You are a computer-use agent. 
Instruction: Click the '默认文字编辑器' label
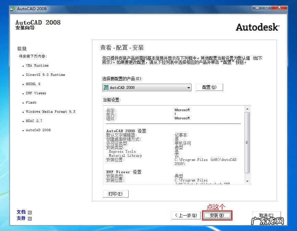point(121,135)
